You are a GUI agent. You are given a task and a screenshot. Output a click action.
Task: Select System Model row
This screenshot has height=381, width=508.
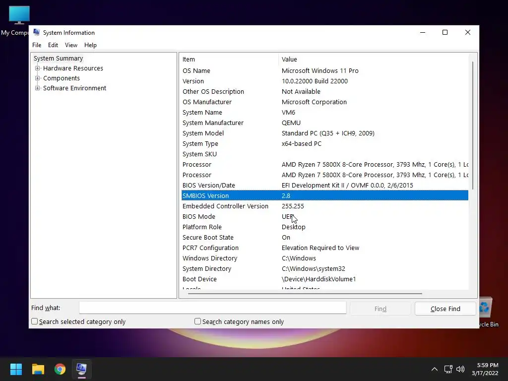[324, 133]
